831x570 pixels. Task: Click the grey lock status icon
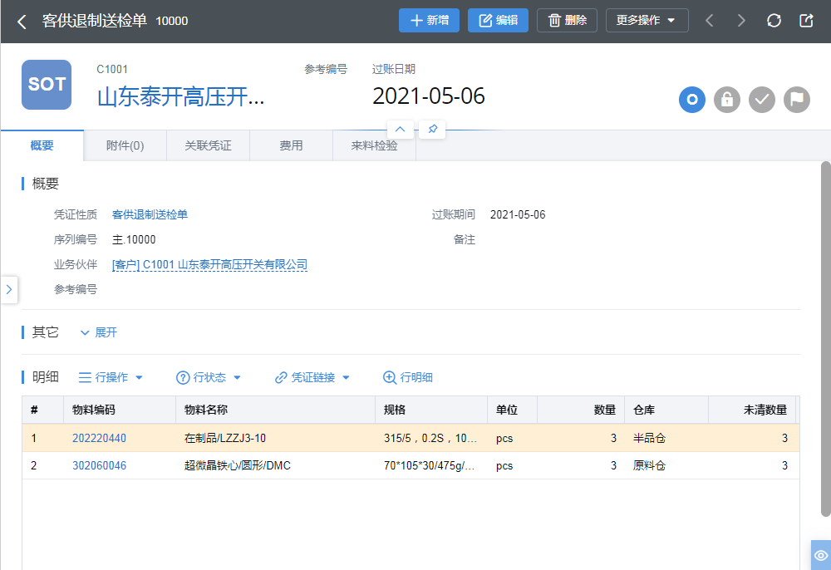point(726,100)
